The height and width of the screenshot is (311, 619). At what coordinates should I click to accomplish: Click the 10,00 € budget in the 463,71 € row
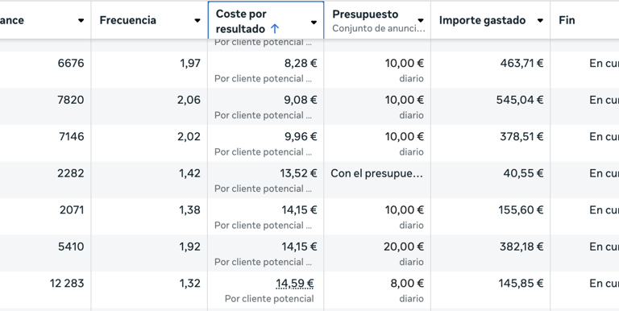click(405, 63)
